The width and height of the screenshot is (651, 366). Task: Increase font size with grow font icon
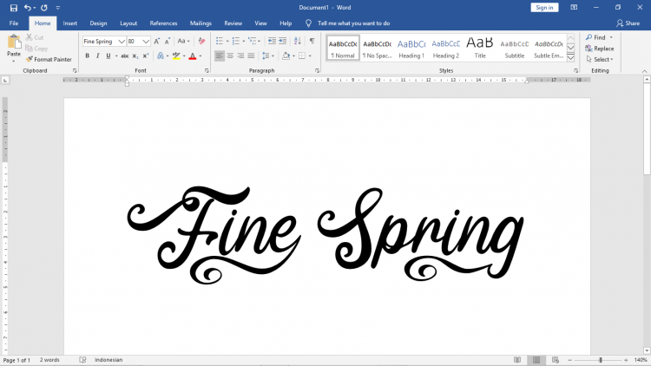157,41
